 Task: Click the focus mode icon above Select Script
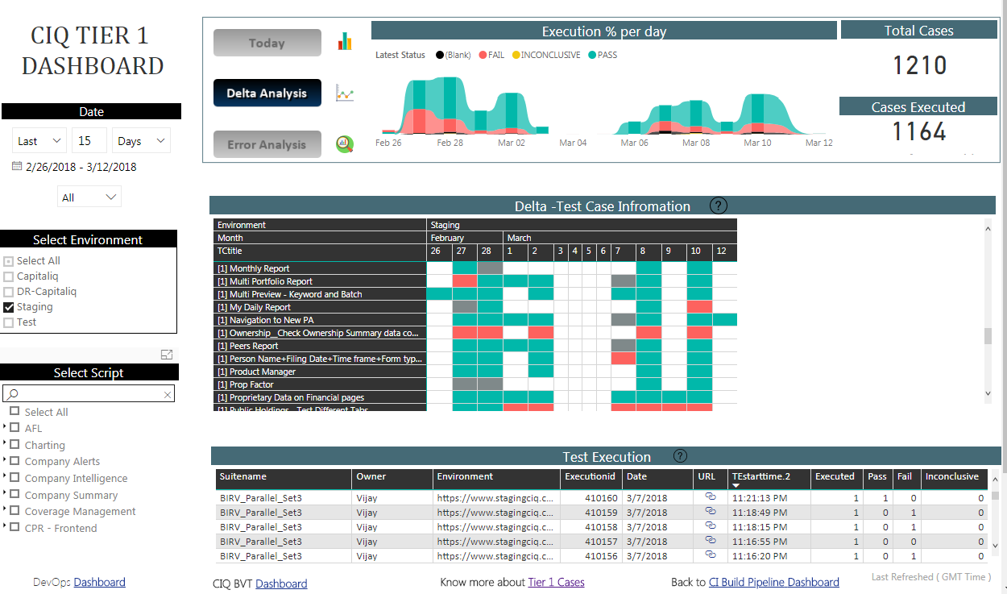point(167,355)
